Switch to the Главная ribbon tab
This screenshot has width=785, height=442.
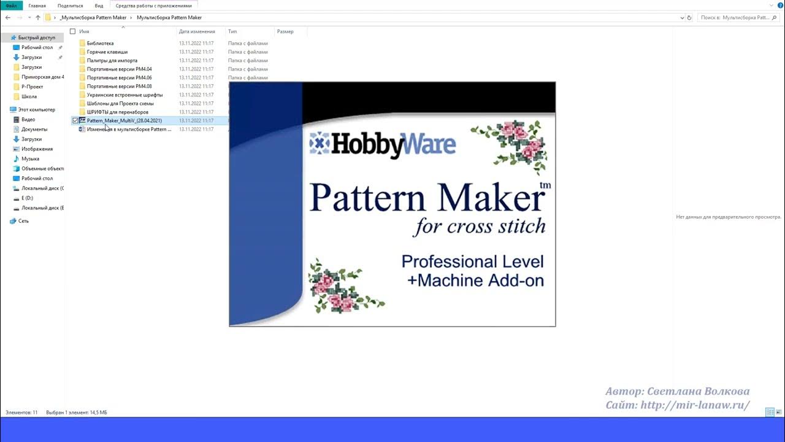[x=37, y=6]
